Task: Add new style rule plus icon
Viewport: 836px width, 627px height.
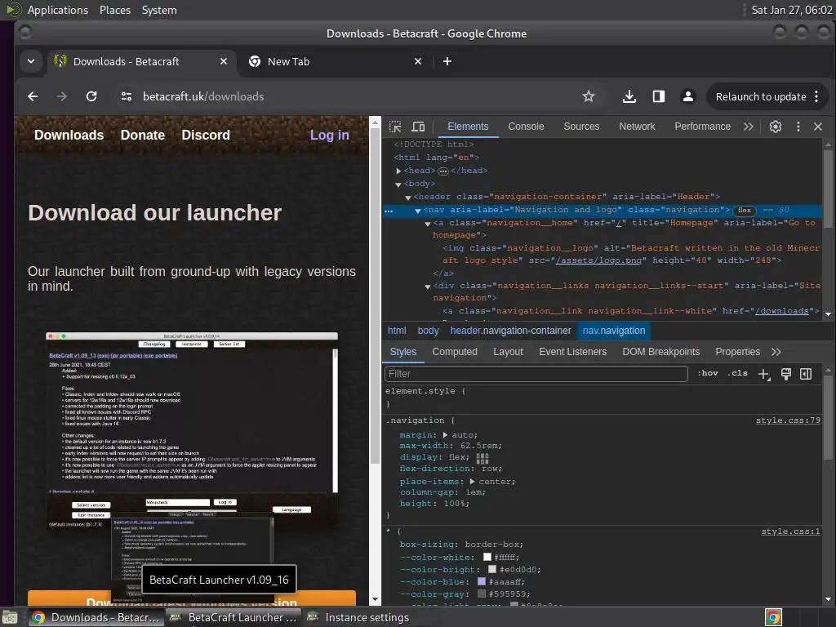Action: pos(763,374)
